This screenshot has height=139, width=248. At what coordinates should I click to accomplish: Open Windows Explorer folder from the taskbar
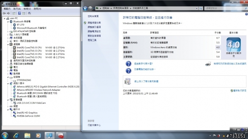tap(27, 136)
